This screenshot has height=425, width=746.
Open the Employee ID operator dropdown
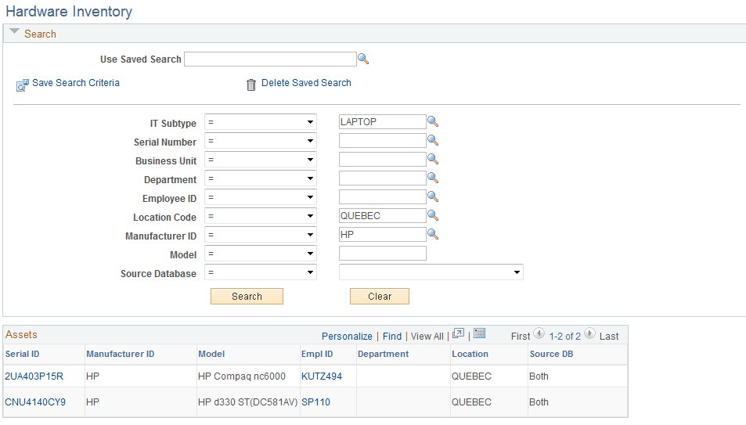click(x=261, y=197)
